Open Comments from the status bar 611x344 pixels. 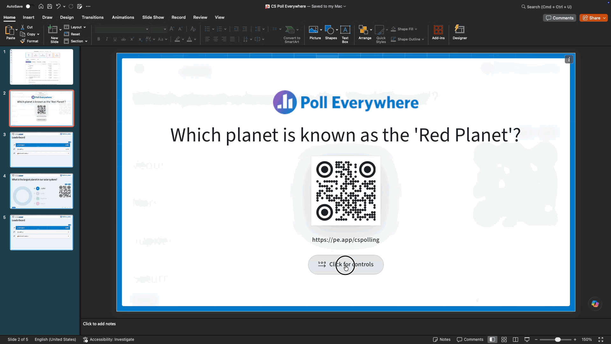point(470,340)
